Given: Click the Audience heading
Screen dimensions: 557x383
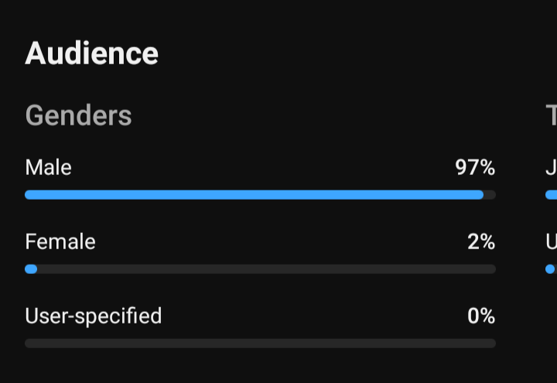Looking at the screenshot, I should pyautogui.click(x=91, y=53).
